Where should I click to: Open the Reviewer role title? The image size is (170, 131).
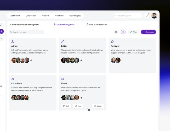(x=115, y=46)
